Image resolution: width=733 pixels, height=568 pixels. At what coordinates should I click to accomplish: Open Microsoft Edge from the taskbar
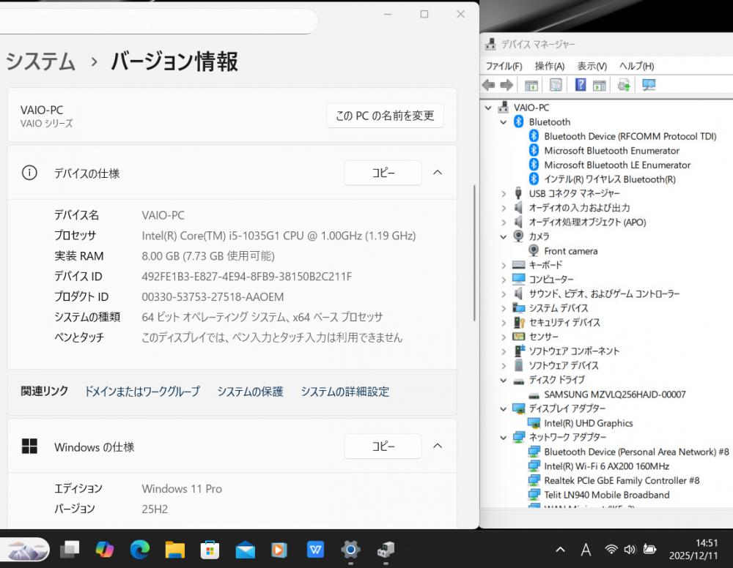[x=140, y=549]
